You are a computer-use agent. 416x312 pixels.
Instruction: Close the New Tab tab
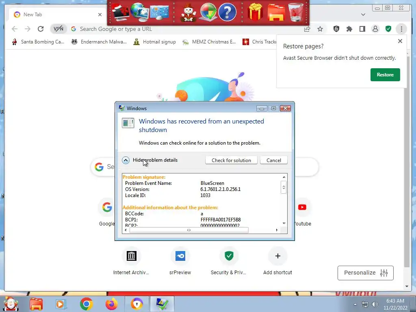pyautogui.click(x=100, y=15)
